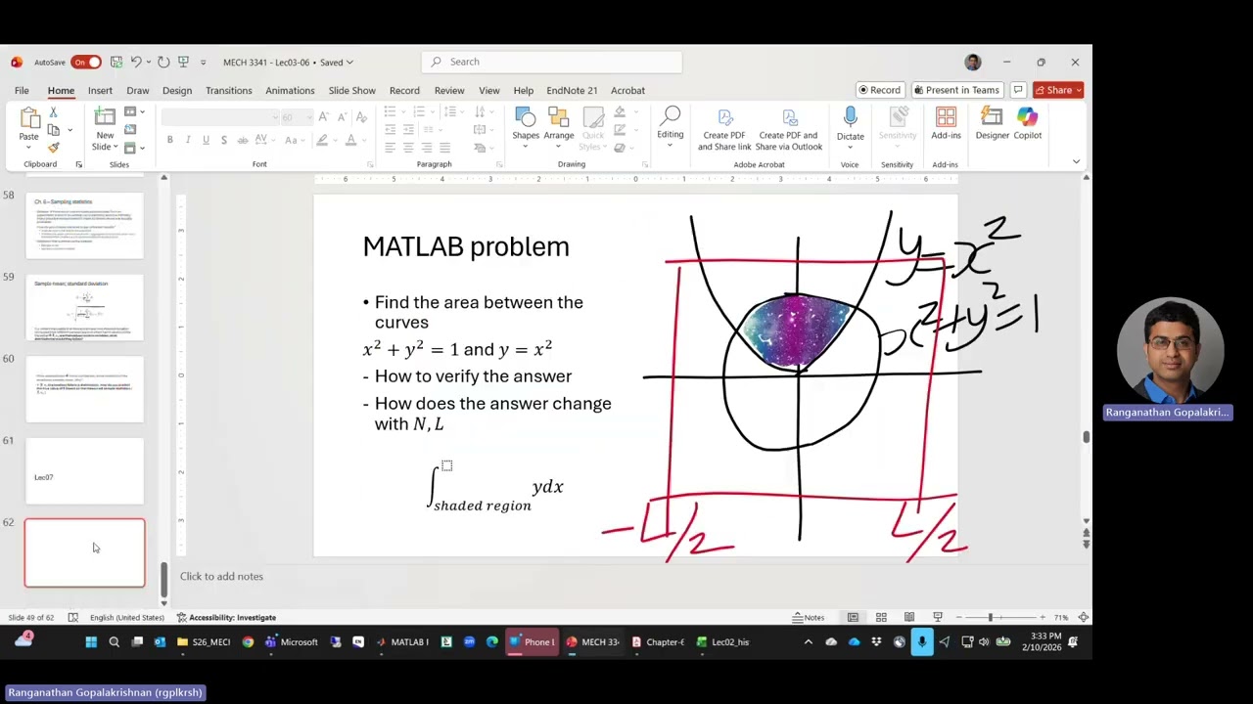Toggle bulleted list
The image size is (1253, 704).
pos(390,111)
